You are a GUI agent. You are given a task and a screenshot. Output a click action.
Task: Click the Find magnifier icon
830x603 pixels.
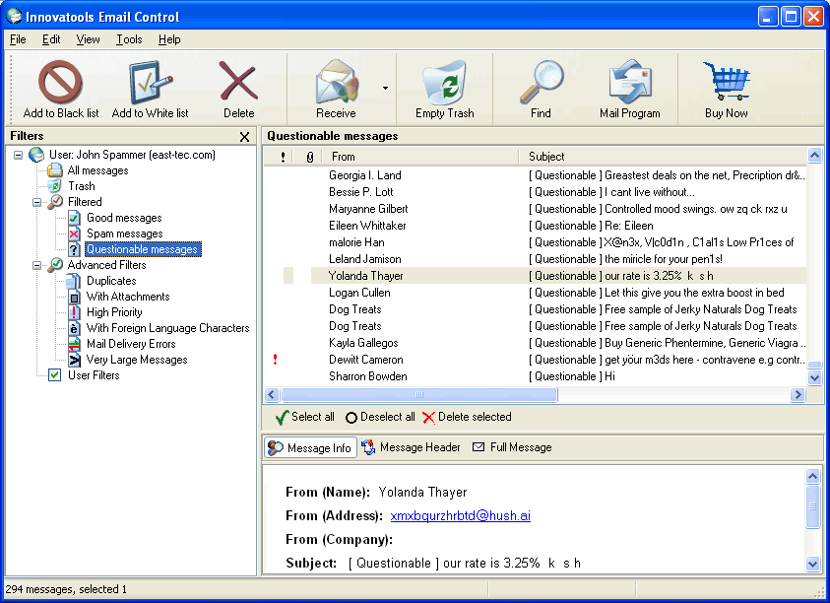[541, 81]
